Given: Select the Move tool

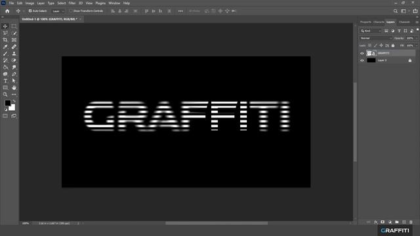Looking at the screenshot, I should (5, 26).
